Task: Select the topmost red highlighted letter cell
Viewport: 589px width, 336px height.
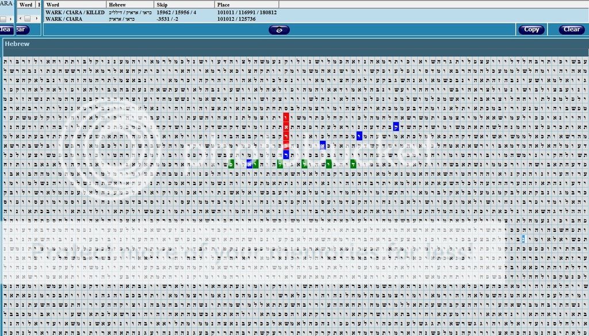Action: pos(286,117)
